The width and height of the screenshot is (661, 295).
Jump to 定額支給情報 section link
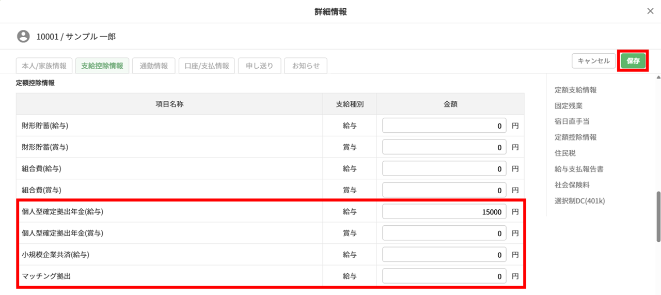(575, 90)
